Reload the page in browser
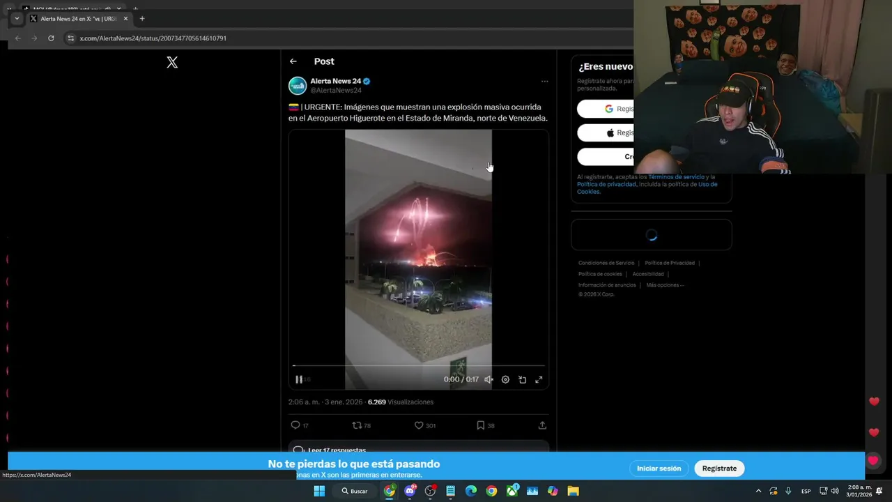This screenshot has width=892, height=502. tap(51, 38)
